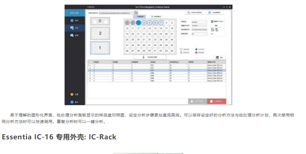Click the window title 'Ion Chromatography Analysis Assist'
Screen dimensions: 306x154
tap(152, 7)
